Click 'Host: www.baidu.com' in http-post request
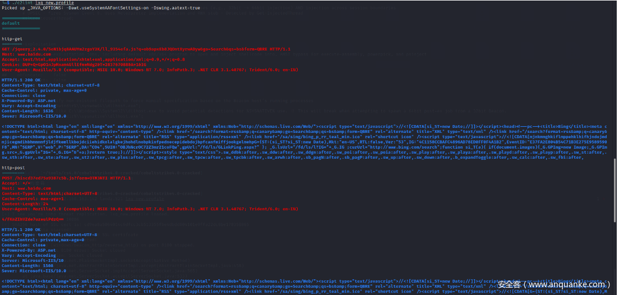619x295 pixels. (26, 188)
